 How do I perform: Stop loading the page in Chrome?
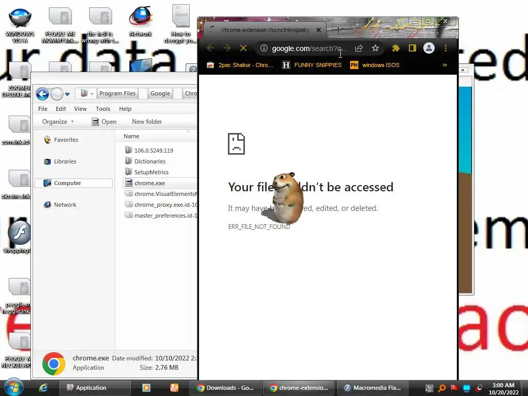coord(243,48)
